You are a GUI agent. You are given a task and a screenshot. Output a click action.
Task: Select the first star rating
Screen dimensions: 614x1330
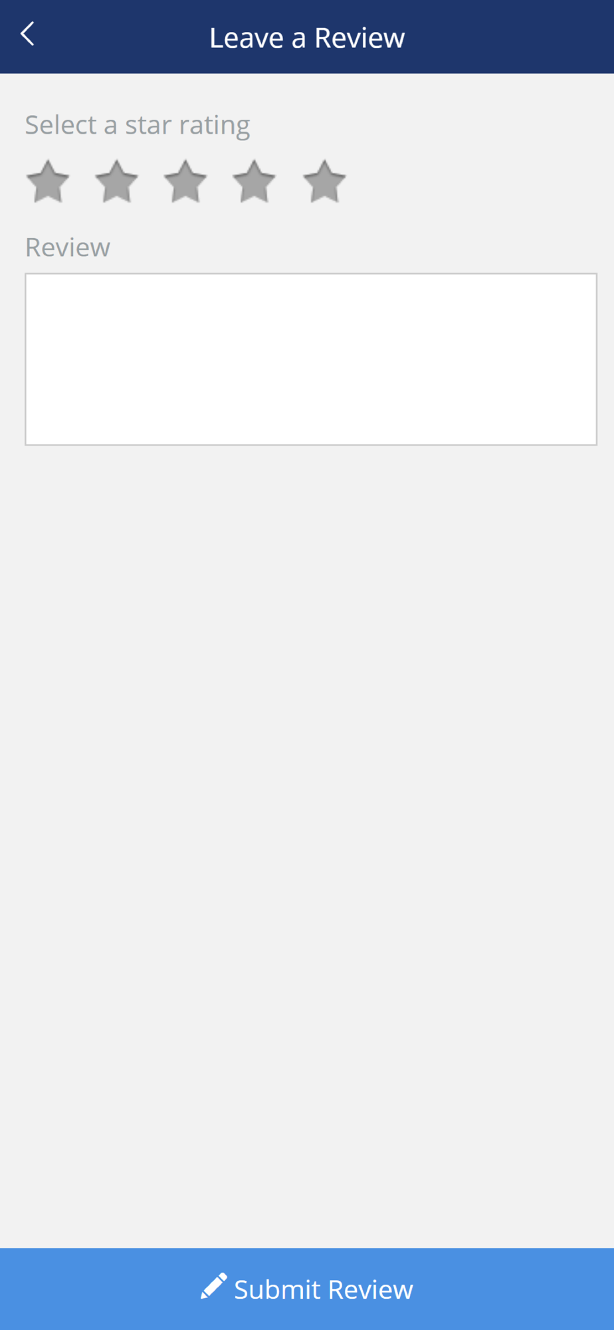(x=48, y=181)
